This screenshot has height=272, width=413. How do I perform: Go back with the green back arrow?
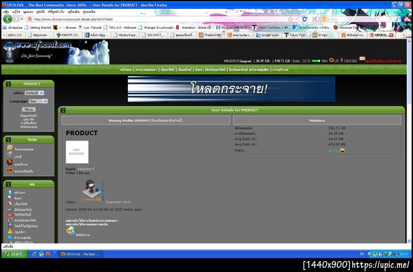coord(8,19)
